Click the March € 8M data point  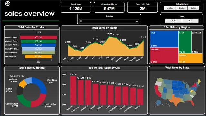(x=81, y=51)
